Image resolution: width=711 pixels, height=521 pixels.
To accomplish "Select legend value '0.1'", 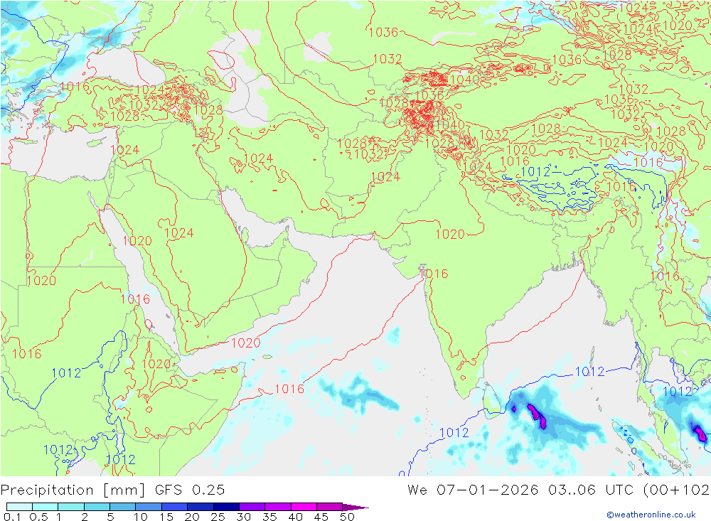I will click(x=12, y=517).
